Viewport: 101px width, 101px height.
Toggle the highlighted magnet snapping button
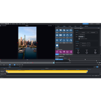tap(10, 65)
